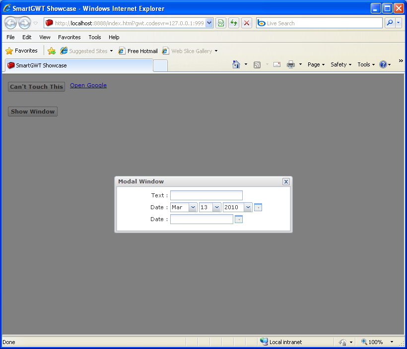Expand the address bar history dropdown
Image resolution: width=407 pixels, height=349 pixels.
pos(209,23)
